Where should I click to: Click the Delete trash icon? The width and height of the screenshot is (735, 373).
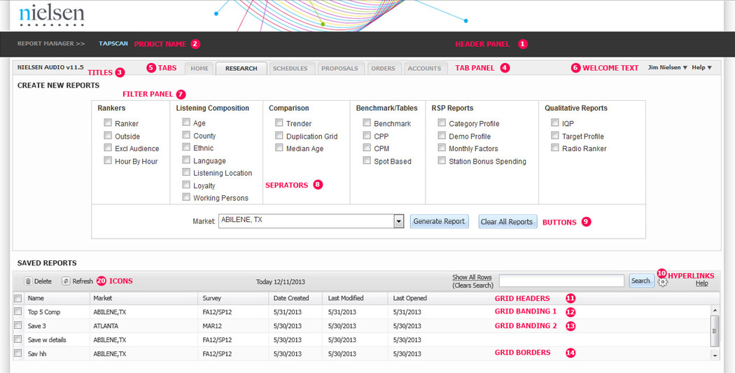point(28,281)
